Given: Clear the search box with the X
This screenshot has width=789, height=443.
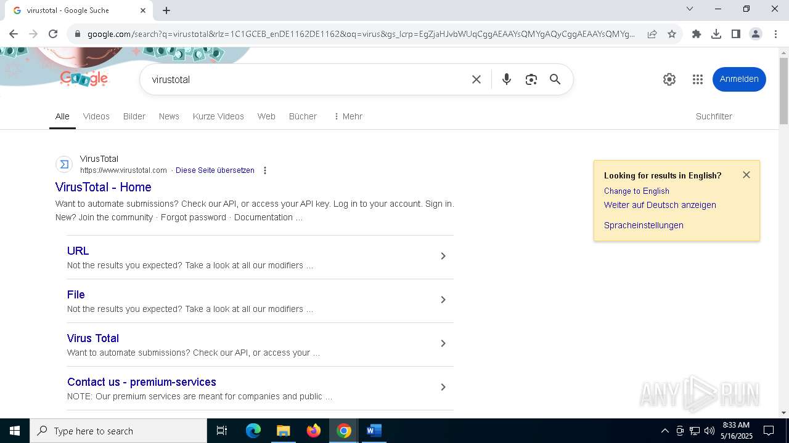Looking at the screenshot, I should click(x=476, y=79).
